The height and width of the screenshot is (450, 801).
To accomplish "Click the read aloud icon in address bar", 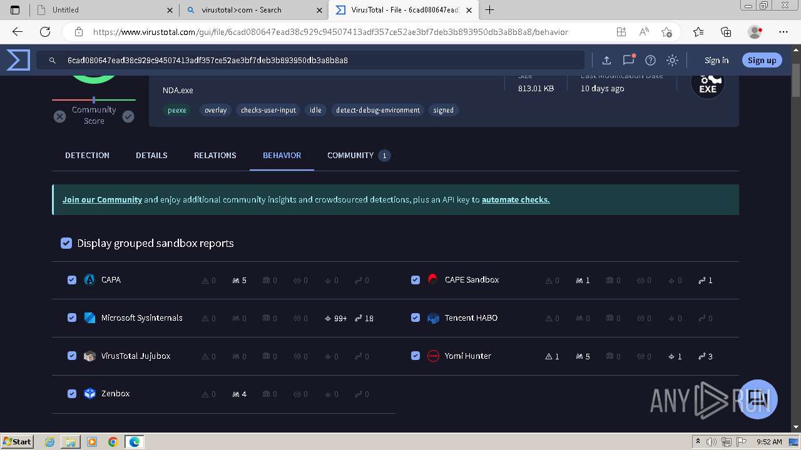I will [644, 32].
